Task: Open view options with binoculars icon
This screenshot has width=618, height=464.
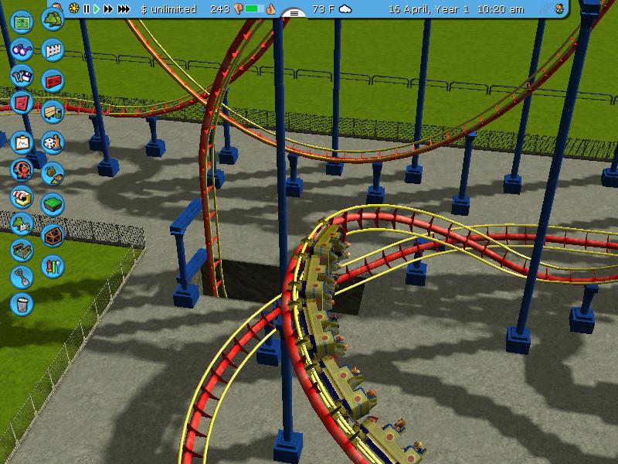Action: click(x=22, y=49)
